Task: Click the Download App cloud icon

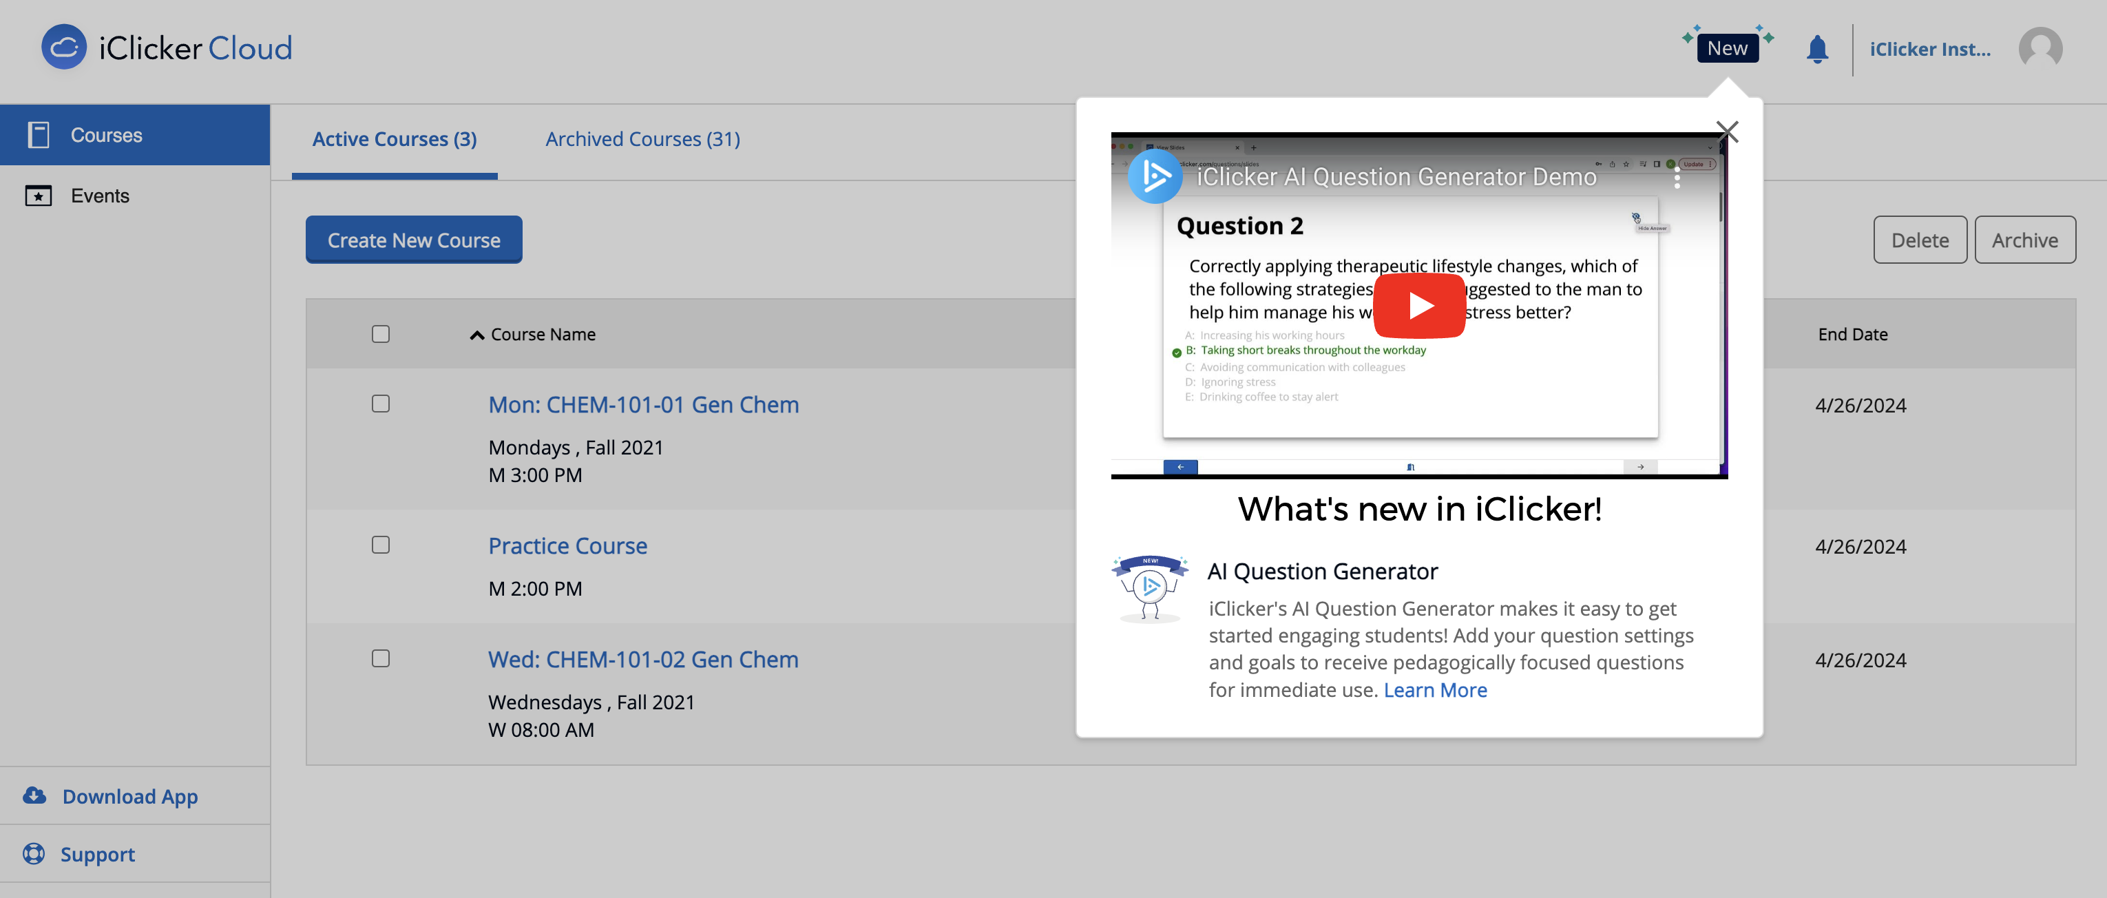Action: [x=34, y=795]
